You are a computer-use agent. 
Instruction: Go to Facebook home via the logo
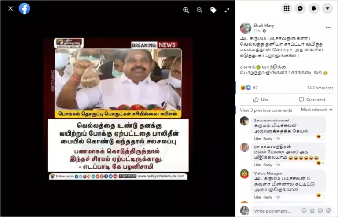(x=24, y=9)
